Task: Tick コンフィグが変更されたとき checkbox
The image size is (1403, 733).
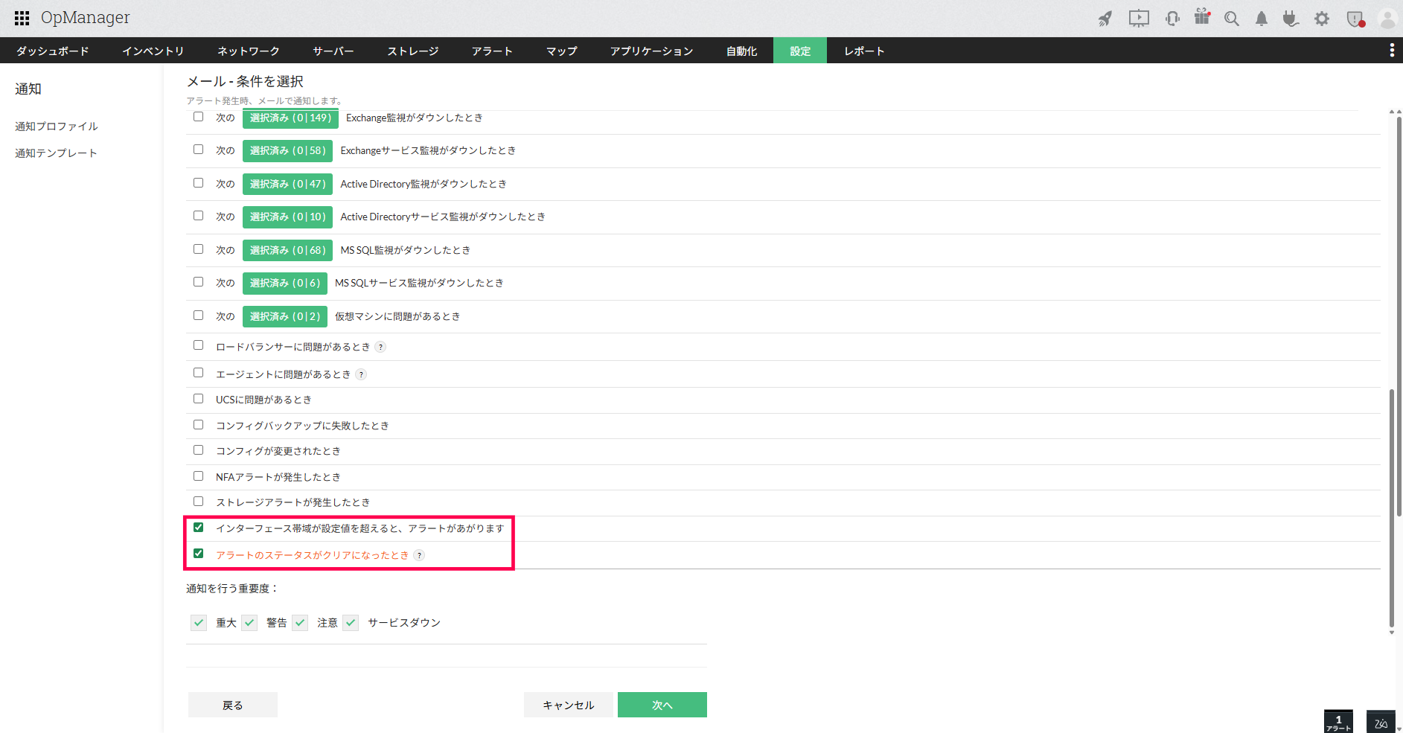Action: (x=198, y=450)
